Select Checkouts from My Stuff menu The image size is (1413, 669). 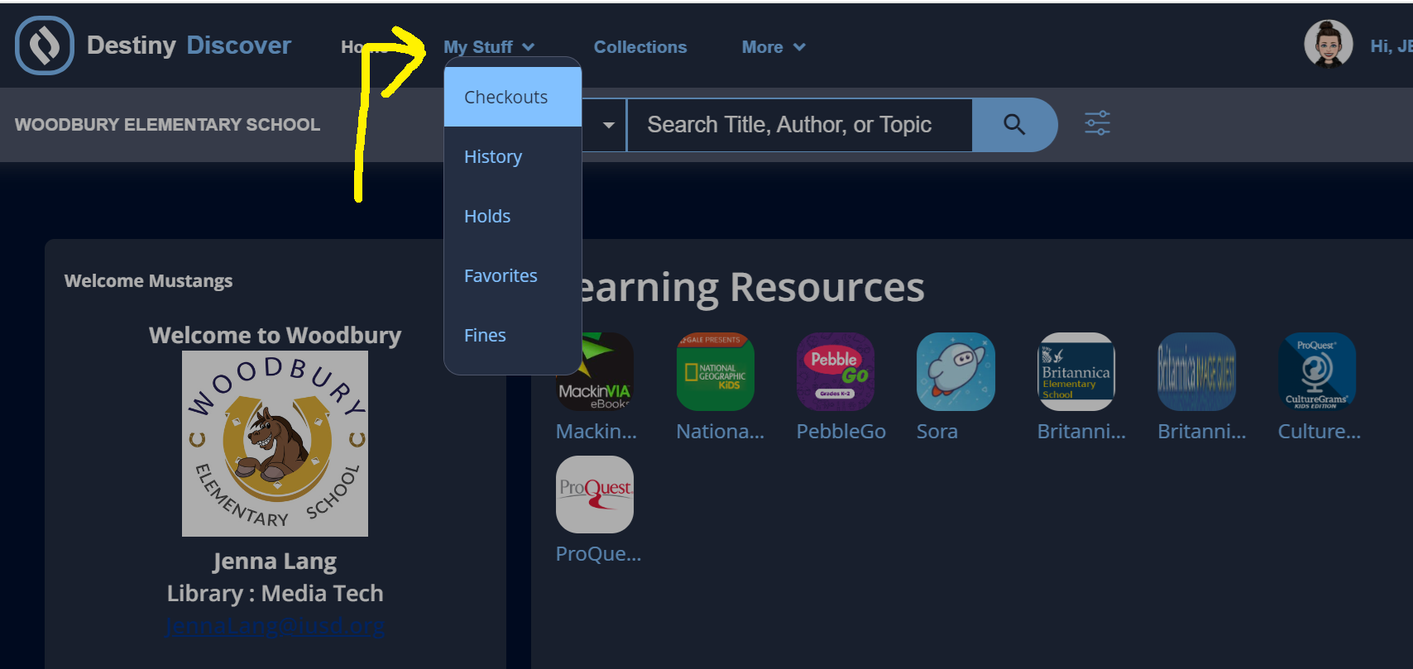click(x=513, y=97)
